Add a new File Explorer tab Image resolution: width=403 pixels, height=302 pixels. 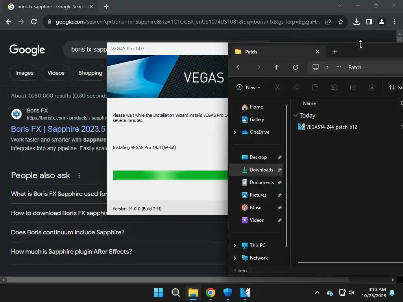point(335,52)
